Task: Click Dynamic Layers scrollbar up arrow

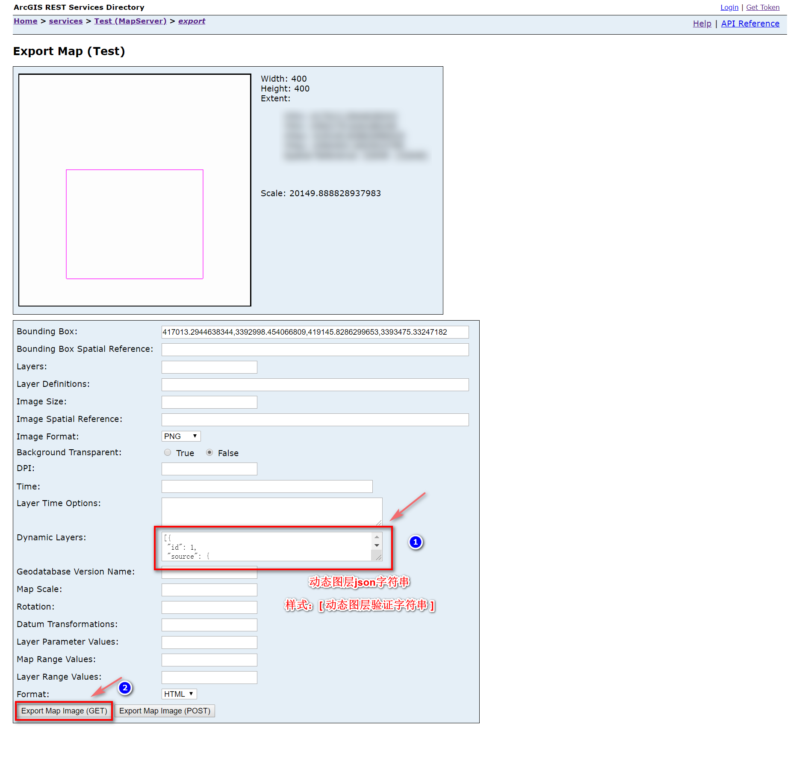Action: (377, 537)
